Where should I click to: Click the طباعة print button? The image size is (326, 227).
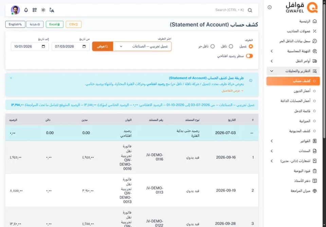(35, 25)
